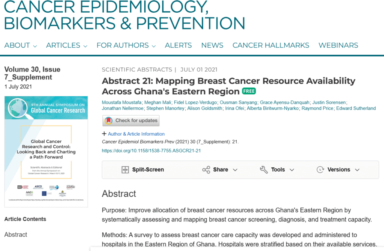Open the FOR AUTHORS dropdown chevron
This screenshot has height=251, width=384.
point(154,46)
